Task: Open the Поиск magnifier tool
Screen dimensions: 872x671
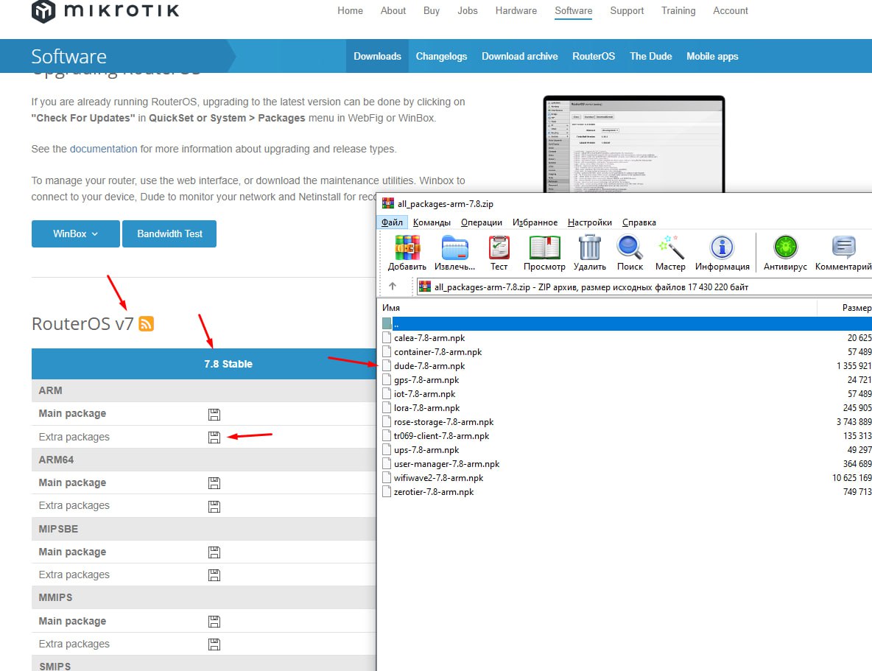Action: [x=630, y=247]
